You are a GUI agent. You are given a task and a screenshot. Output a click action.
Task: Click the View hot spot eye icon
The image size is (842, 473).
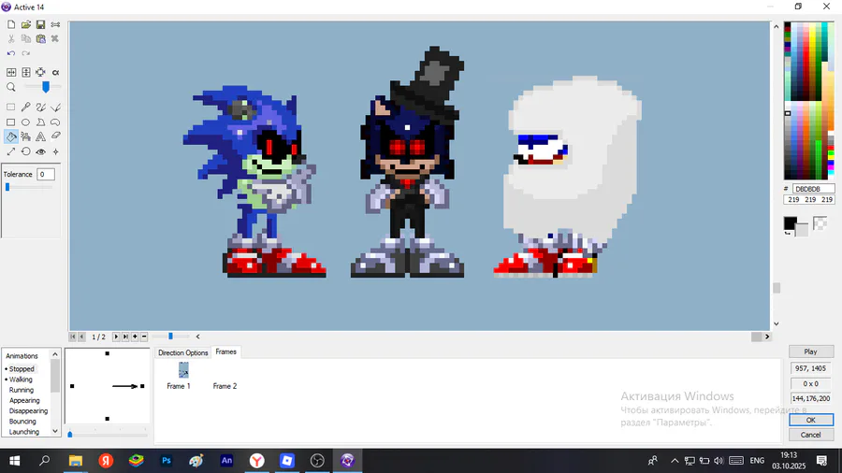(41, 151)
